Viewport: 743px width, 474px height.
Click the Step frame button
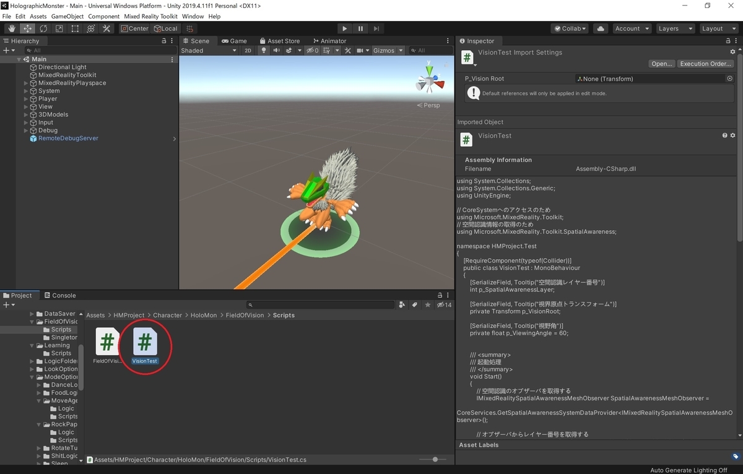(x=376, y=28)
